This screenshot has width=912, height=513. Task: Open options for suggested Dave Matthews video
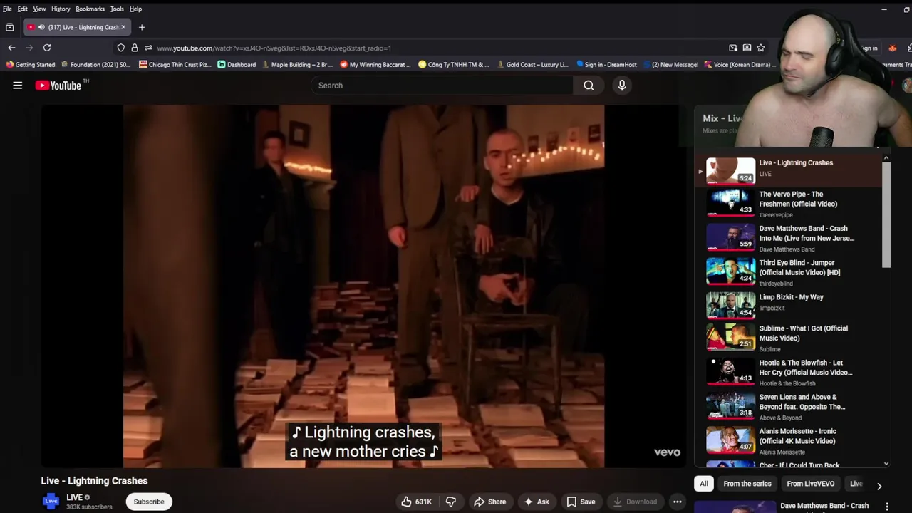(x=887, y=507)
